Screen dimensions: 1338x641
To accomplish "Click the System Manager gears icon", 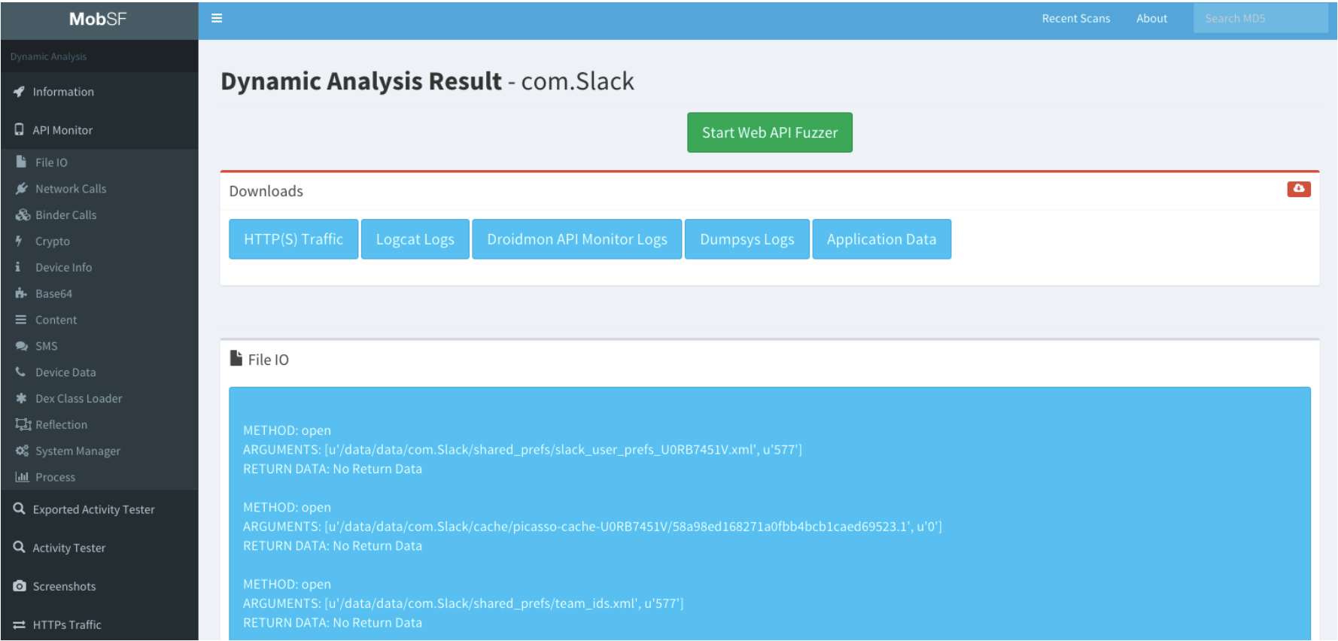I will point(23,451).
